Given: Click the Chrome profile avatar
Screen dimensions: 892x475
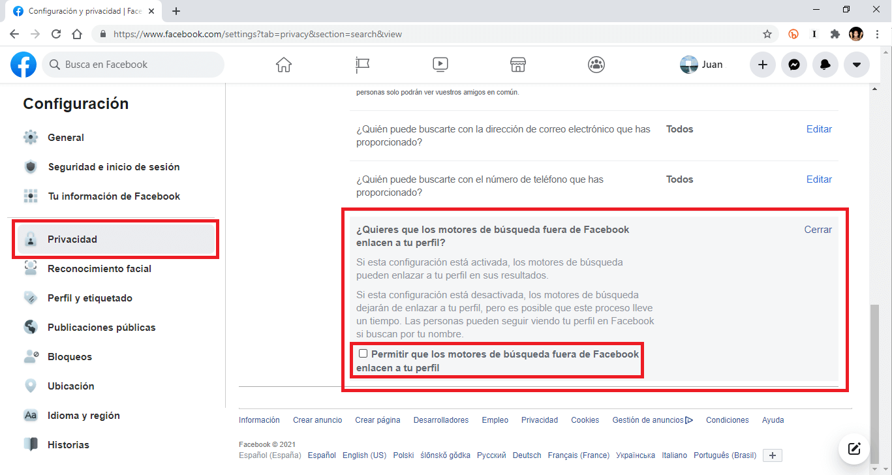Looking at the screenshot, I should (856, 34).
